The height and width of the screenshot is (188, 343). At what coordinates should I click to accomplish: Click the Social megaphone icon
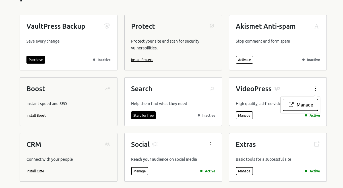click(155, 144)
